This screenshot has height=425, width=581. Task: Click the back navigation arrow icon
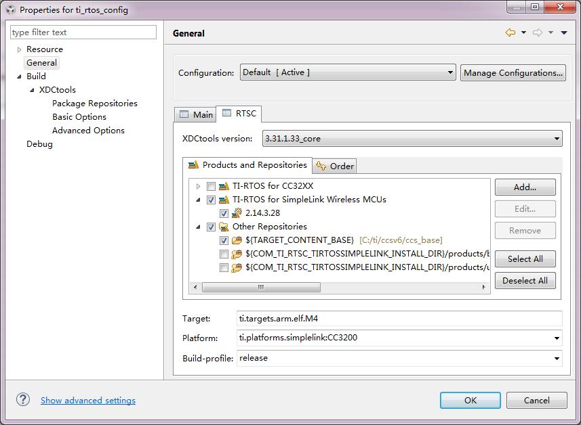tap(510, 32)
